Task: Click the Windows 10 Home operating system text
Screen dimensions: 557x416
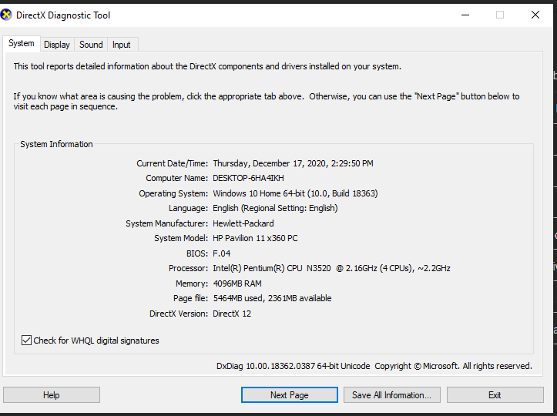Action: point(295,193)
